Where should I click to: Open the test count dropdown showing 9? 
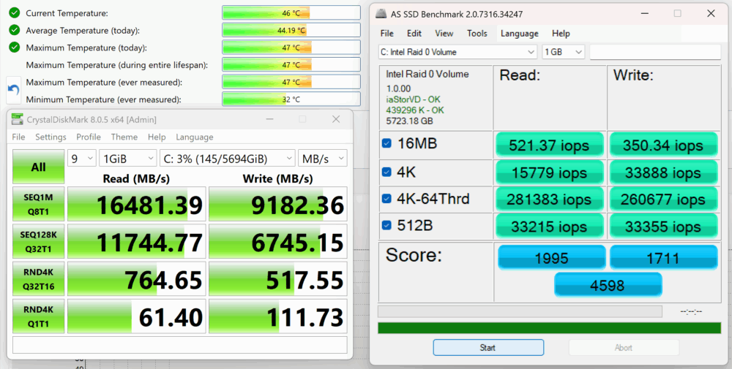(x=82, y=159)
